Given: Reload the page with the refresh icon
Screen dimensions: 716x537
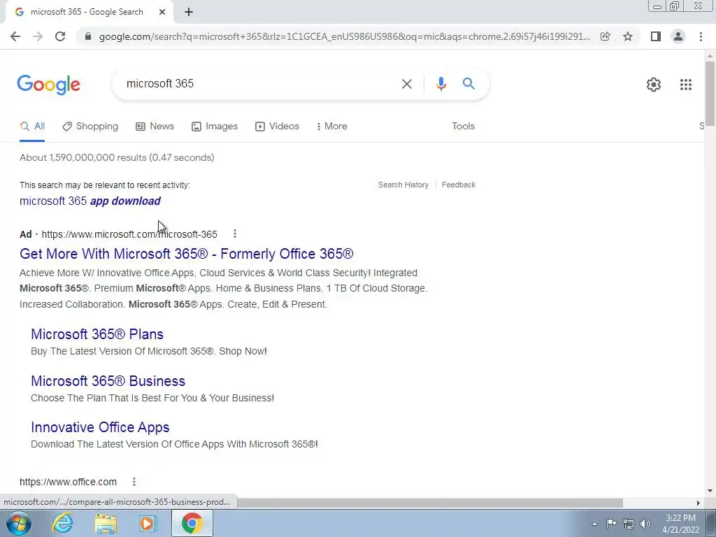Looking at the screenshot, I should click(60, 36).
